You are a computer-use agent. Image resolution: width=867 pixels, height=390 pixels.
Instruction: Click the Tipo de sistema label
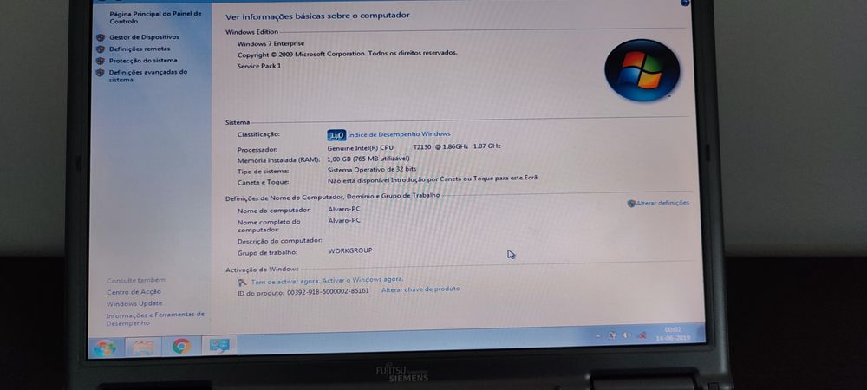(263, 172)
